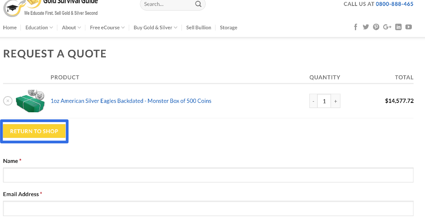The image size is (425, 222).
Task: Open the 1oz American Silver Eagles product link
Action: (131, 101)
